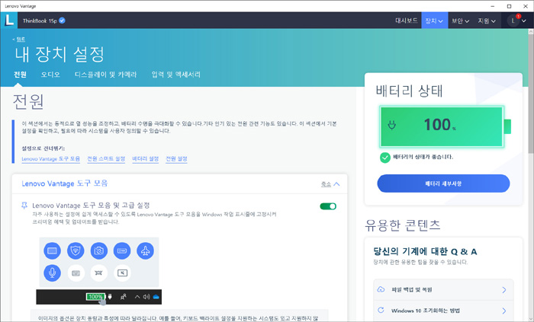The image size is (534, 322).
Task: Click the refresh icon beside Windows 10 reset item
Action: 381,310
